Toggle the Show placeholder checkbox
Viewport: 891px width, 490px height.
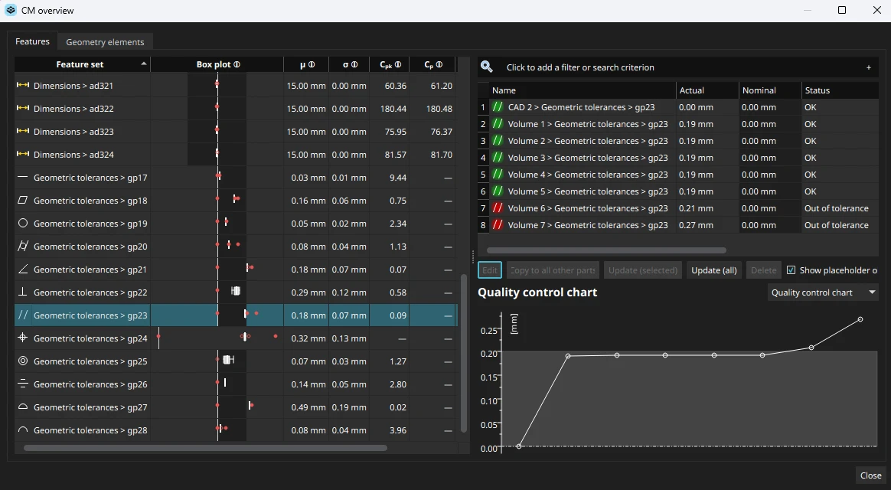(791, 270)
